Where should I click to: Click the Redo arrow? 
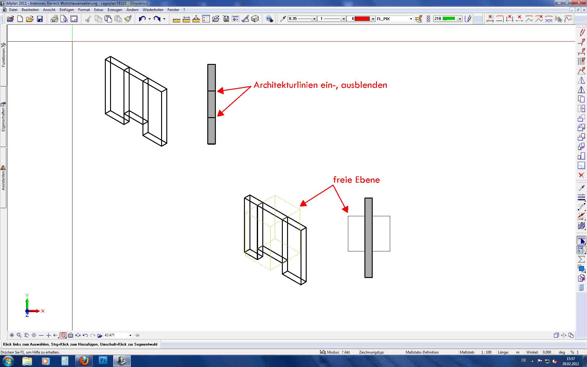(157, 19)
